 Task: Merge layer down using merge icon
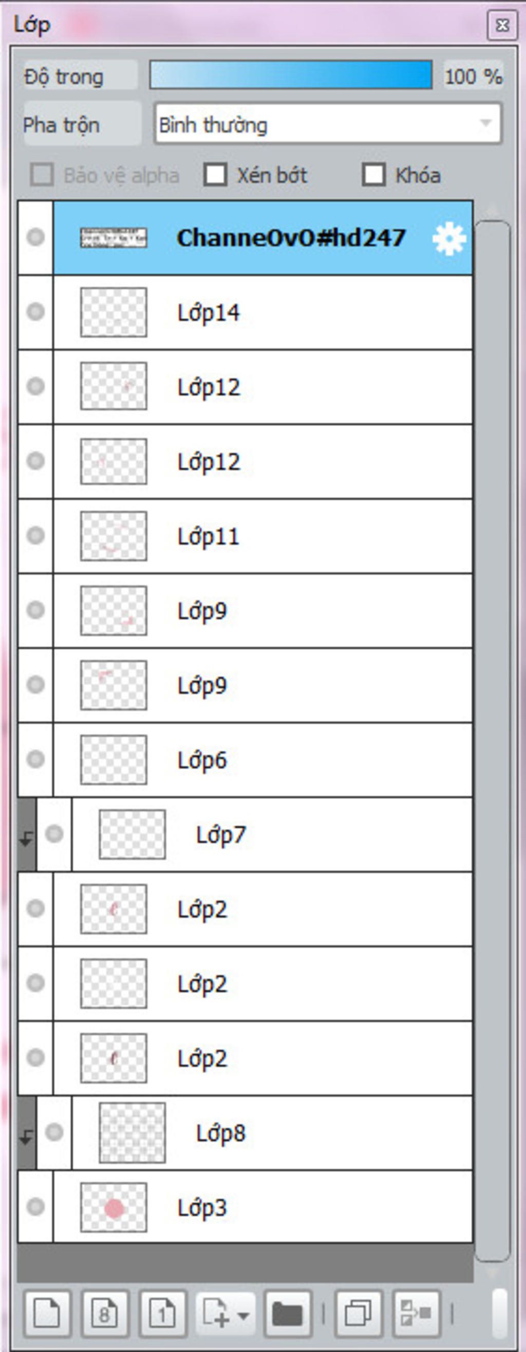[416, 1313]
